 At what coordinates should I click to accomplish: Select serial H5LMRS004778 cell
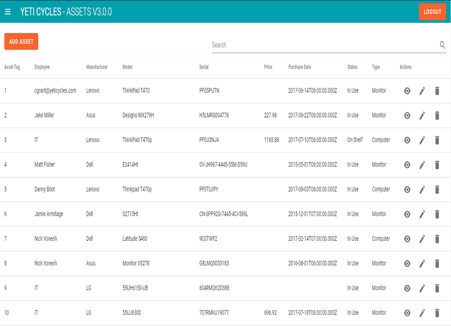pos(214,115)
